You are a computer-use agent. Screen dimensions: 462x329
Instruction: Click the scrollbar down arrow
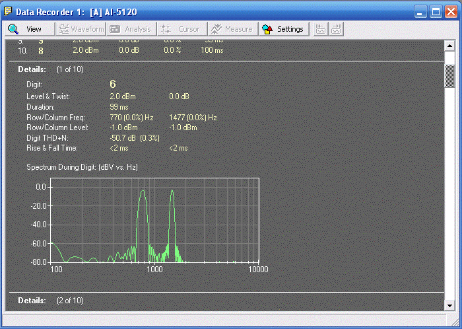449,305
